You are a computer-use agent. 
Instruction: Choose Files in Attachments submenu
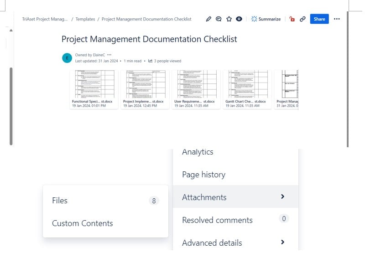pos(106,201)
